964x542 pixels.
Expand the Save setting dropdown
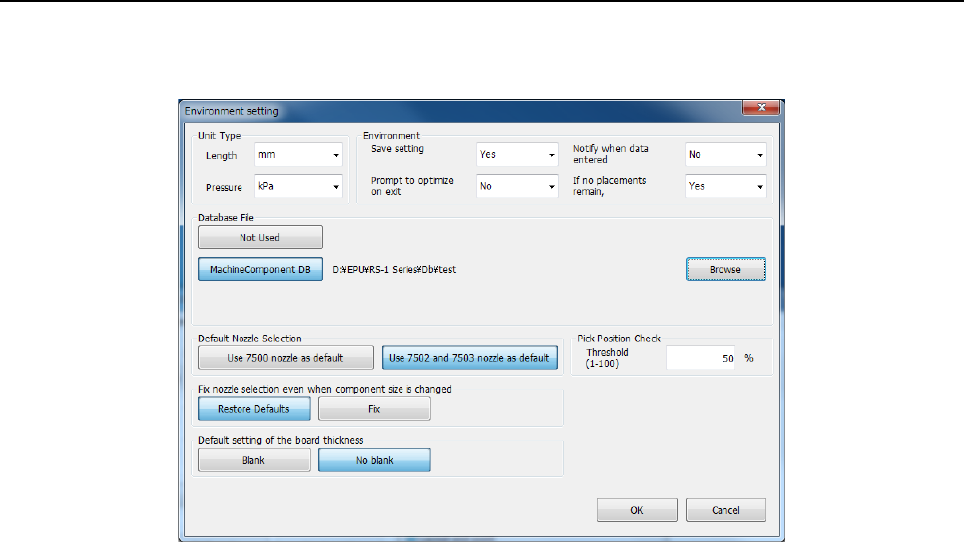[517, 154]
